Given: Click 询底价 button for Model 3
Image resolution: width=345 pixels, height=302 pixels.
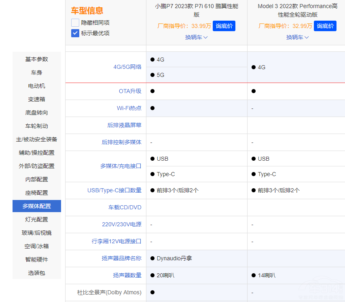Looking at the screenshot, I should (325, 26).
